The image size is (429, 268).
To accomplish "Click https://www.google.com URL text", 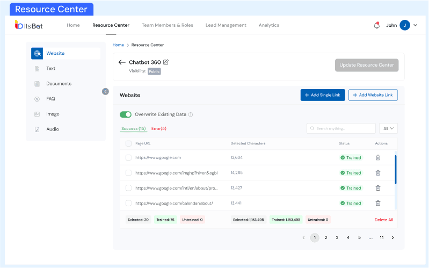I will coord(158,157).
